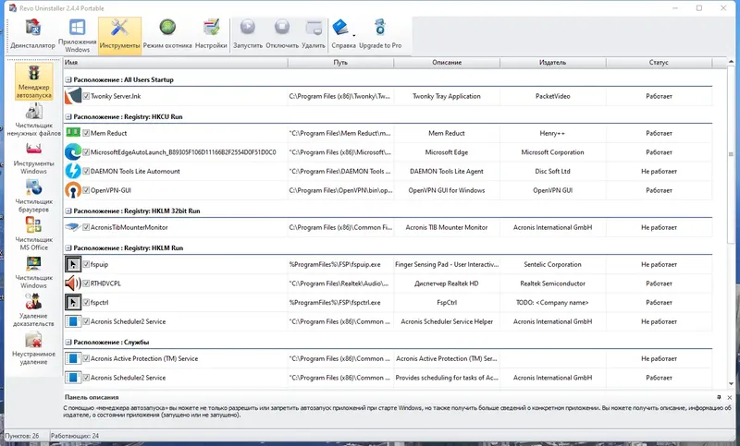The height and width of the screenshot is (446, 740).
Task: Open Неустранимое удаление tool
Action: [33, 348]
